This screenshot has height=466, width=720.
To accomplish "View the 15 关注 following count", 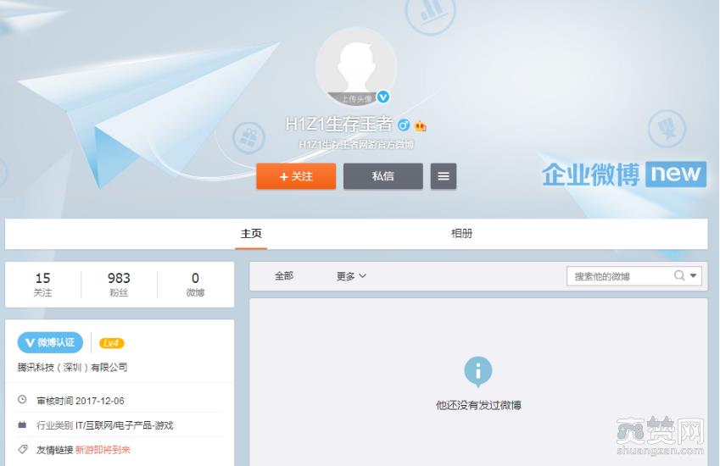I will (42, 285).
